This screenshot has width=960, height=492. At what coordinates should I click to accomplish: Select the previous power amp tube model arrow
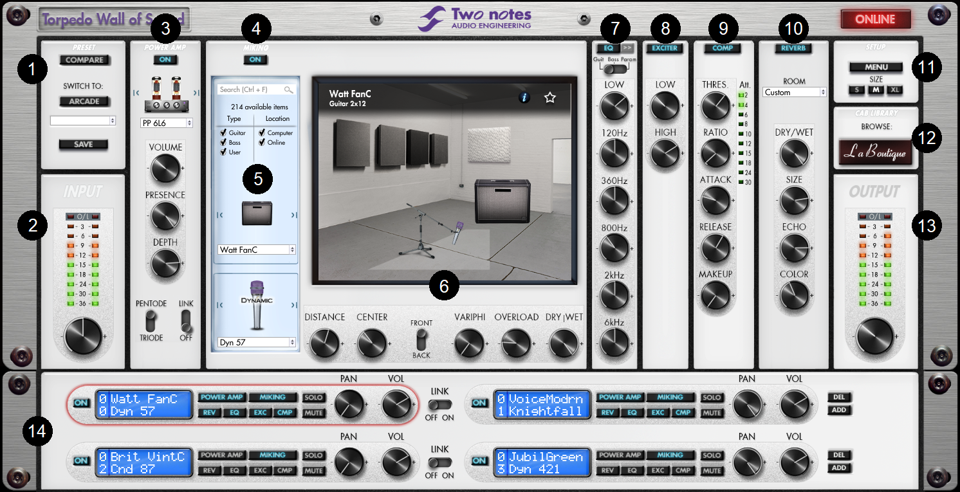pos(136,93)
